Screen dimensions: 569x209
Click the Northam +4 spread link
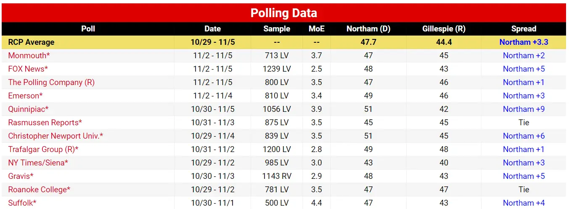pos(524,203)
